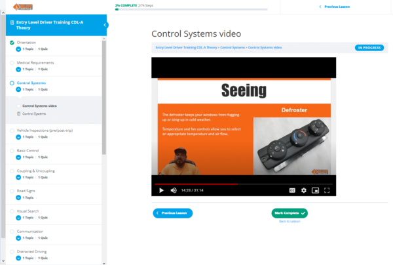The width and height of the screenshot is (393, 265).
Task: Expand Road Signs lesson topic
Action: [x=18, y=197]
